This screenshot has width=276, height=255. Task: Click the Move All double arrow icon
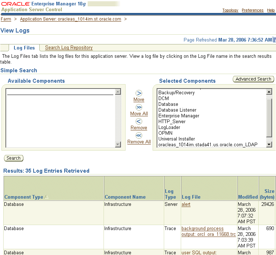pos(139,107)
